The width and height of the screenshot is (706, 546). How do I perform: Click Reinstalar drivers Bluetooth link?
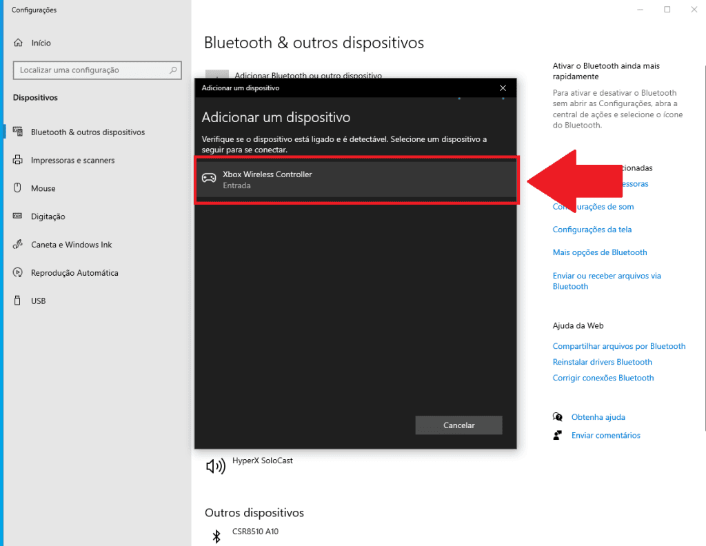pos(602,361)
